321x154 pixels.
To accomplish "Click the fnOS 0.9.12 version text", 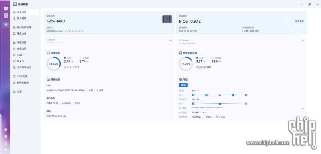I will (190, 21).
